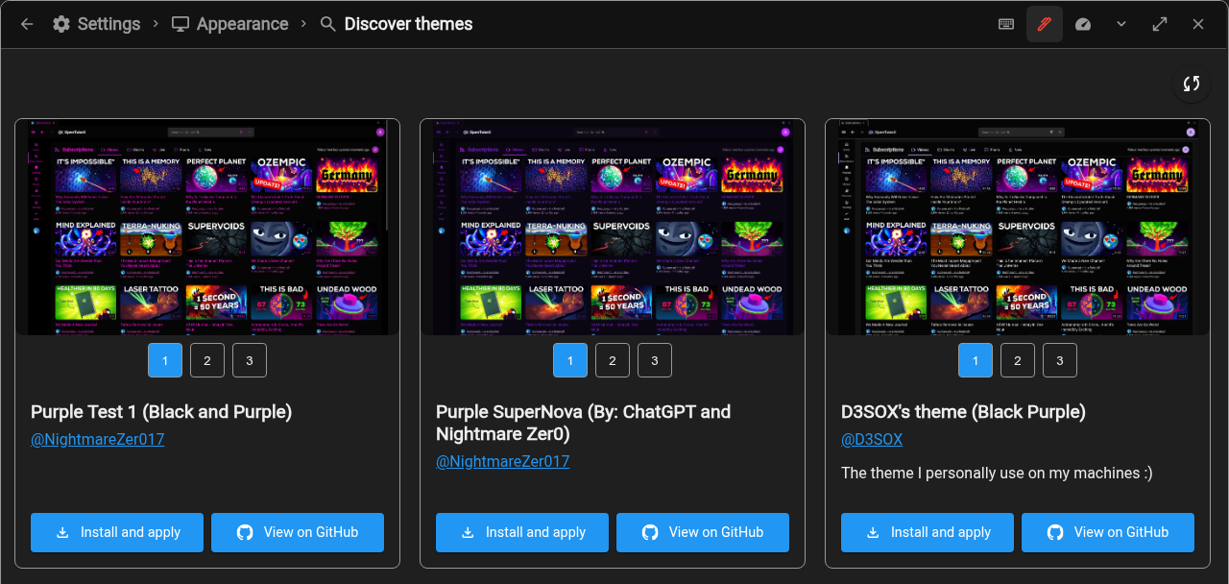Open the @D3SOX author link

point(872,440)
